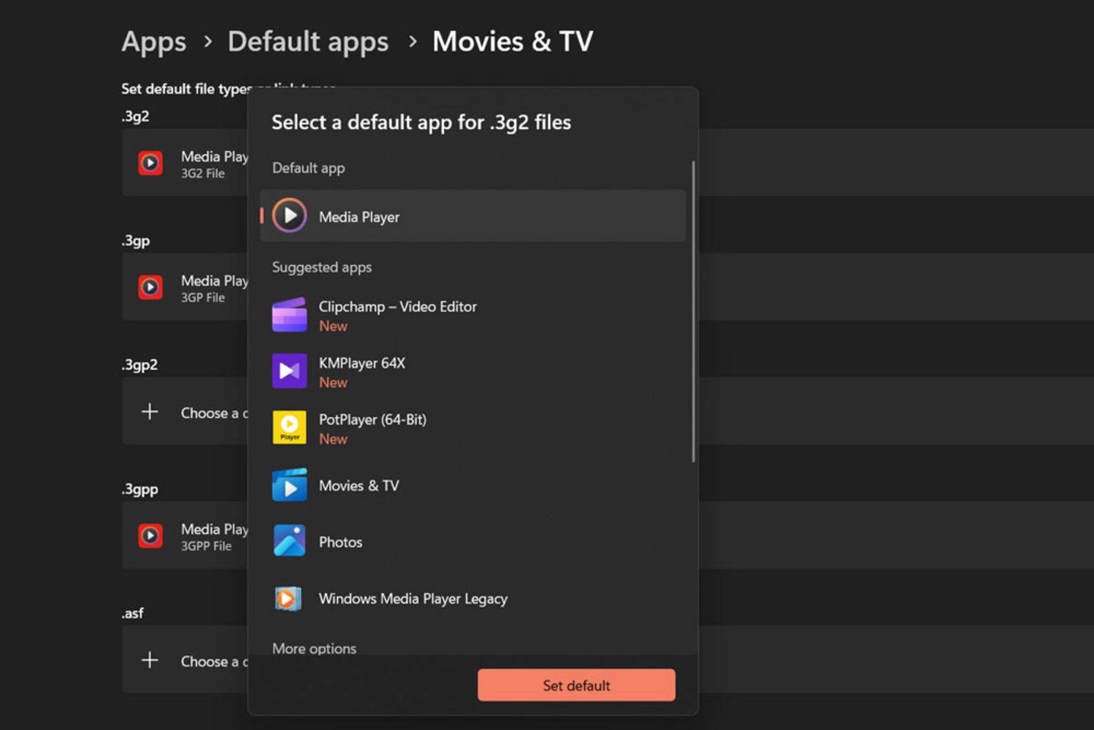Click the Clipchamp – Video Editor icon

(x=289, y=315)
